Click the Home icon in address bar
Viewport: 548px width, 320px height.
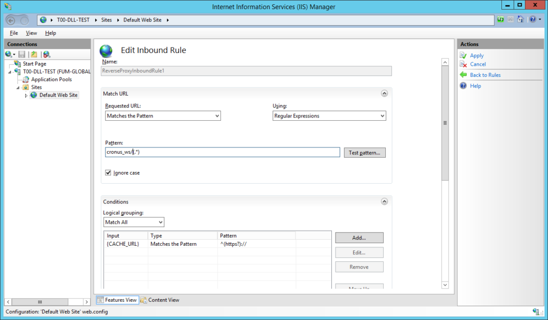click(x=520, y=20)
